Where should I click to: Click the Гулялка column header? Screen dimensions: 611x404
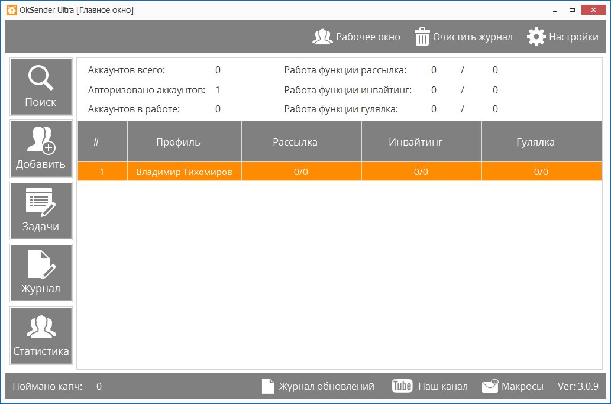[535, 142]
